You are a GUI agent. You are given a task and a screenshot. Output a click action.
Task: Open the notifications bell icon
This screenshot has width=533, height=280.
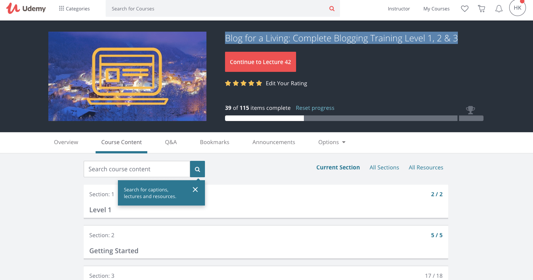point(499,9)
